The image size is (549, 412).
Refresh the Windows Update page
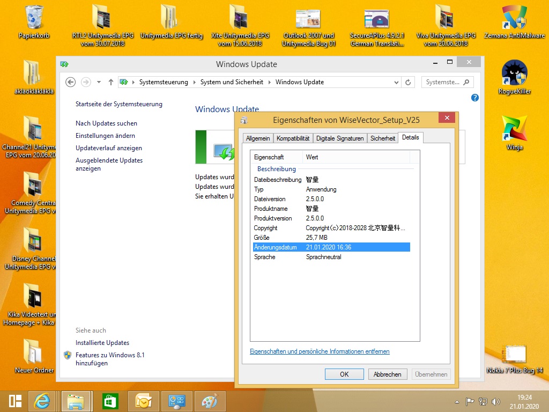click(x=408, y=82)
